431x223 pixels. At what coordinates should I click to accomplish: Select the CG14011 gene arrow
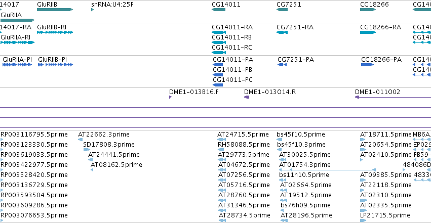(x=218, y=10)
